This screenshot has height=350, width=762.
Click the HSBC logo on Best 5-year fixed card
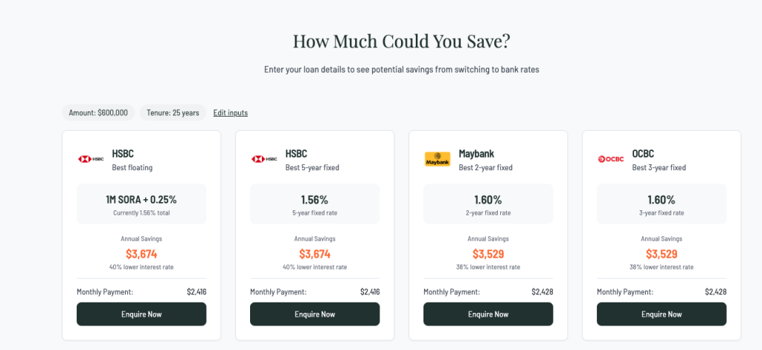(264, 159)
